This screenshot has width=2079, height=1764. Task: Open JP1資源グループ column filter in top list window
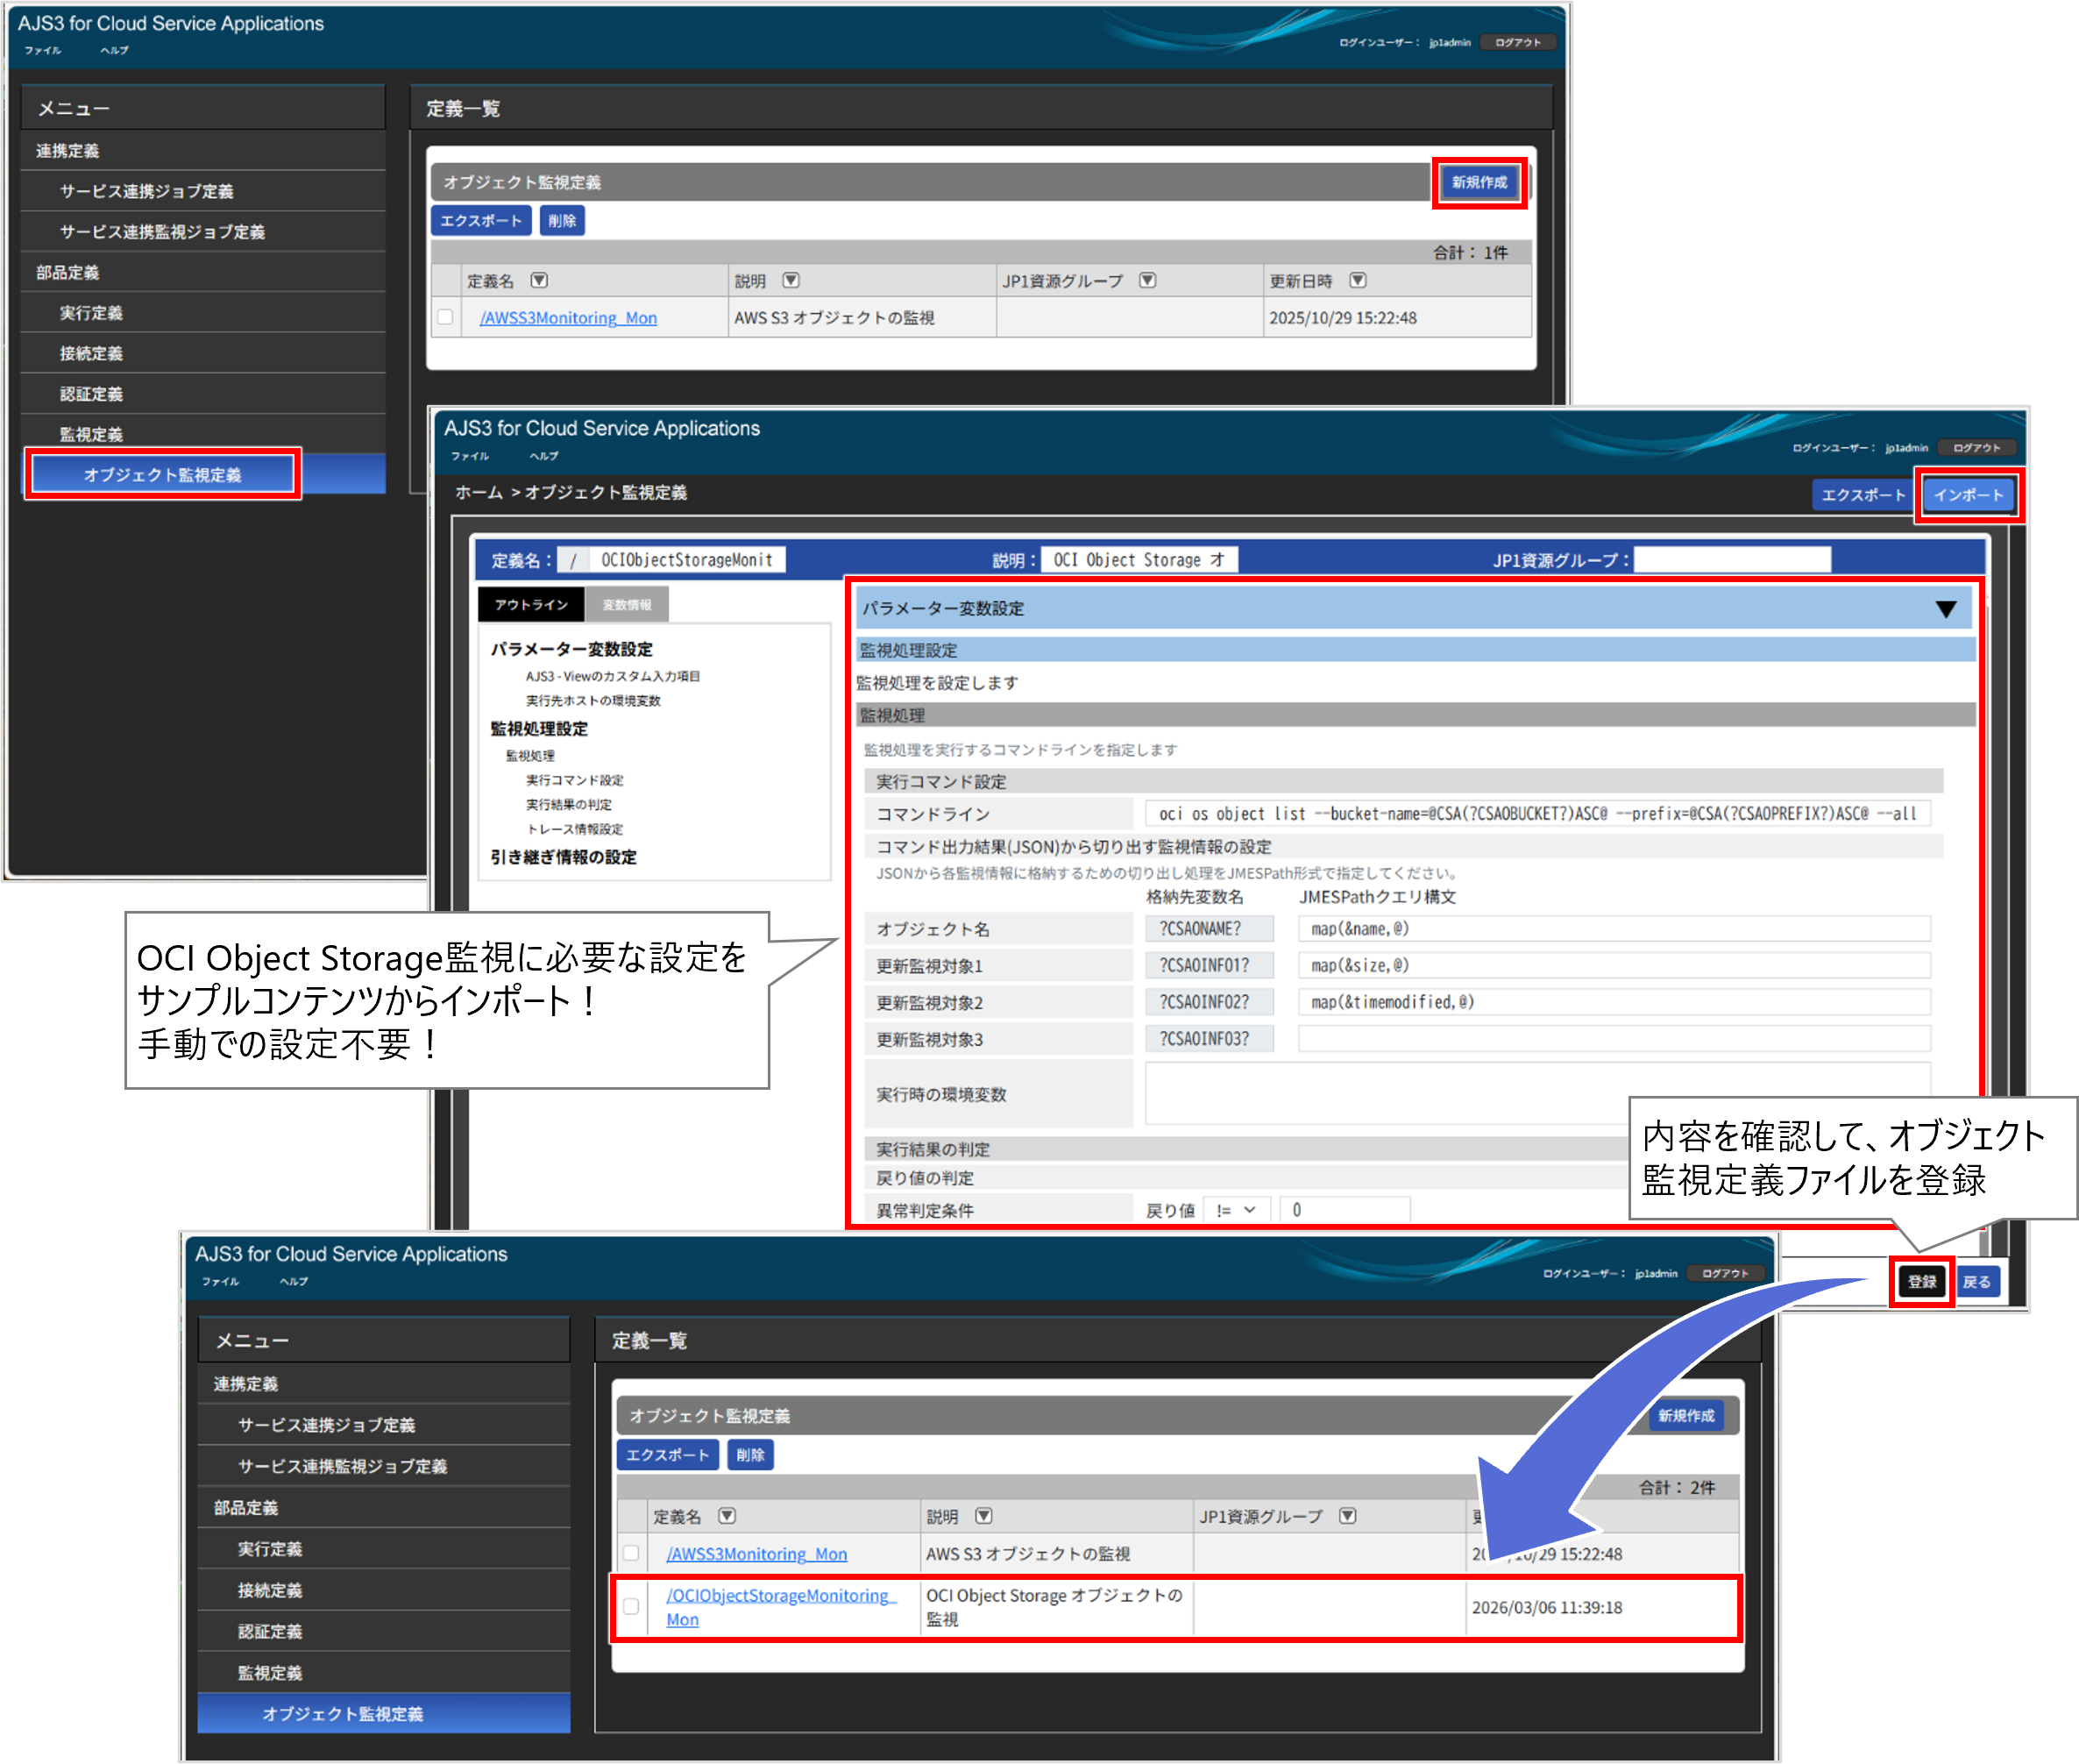[x=1147, y=281]
